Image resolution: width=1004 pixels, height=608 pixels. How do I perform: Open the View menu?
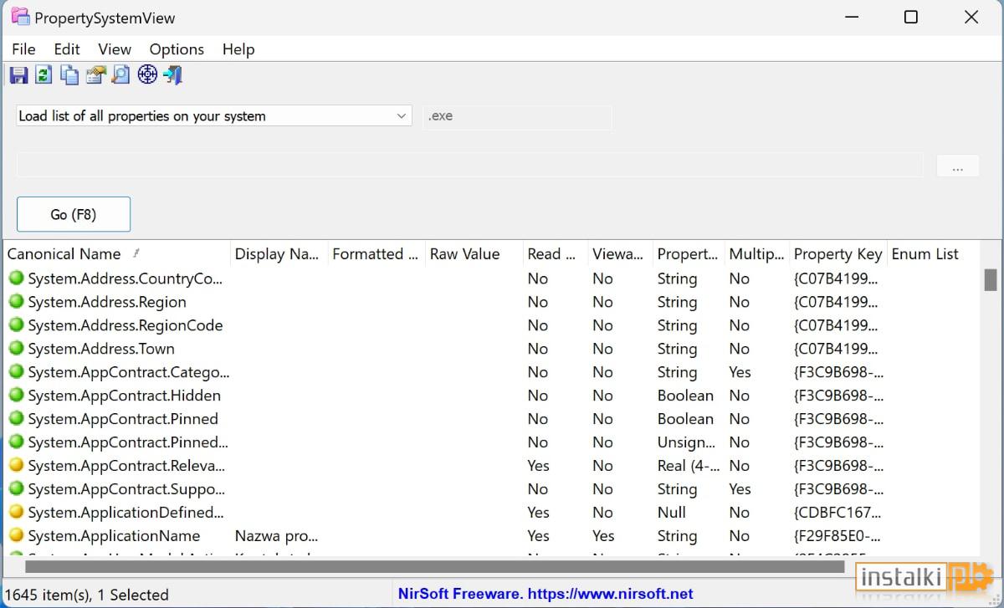click(115, 49)
